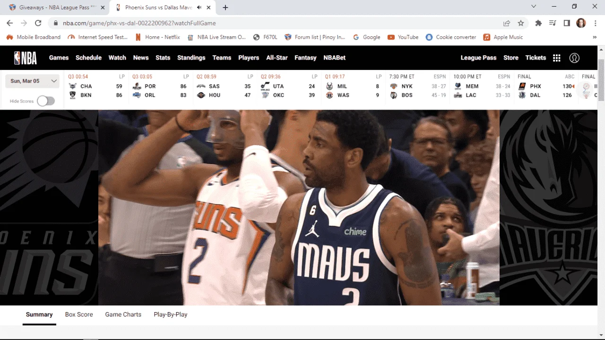Open the Tickets link
605x340 pixels.
(x=536, y=58)
